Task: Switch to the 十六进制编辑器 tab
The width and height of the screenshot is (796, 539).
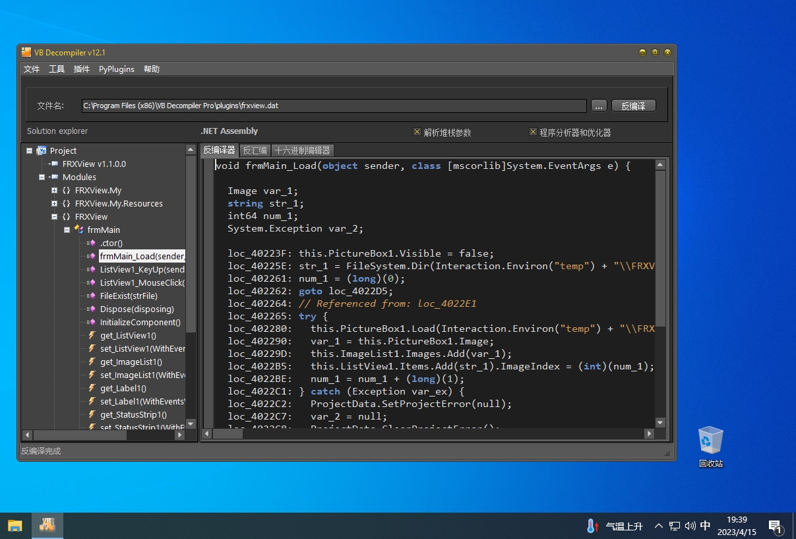Action: 303,150
